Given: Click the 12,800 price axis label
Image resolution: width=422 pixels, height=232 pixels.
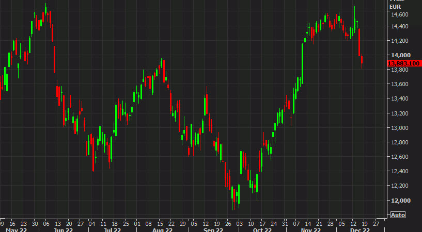Looking at the screenshot, I should pos(399,142).
